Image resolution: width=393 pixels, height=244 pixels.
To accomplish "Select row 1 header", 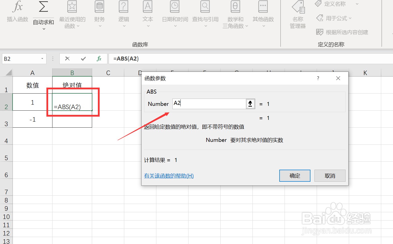I will (x=6, y=85).
